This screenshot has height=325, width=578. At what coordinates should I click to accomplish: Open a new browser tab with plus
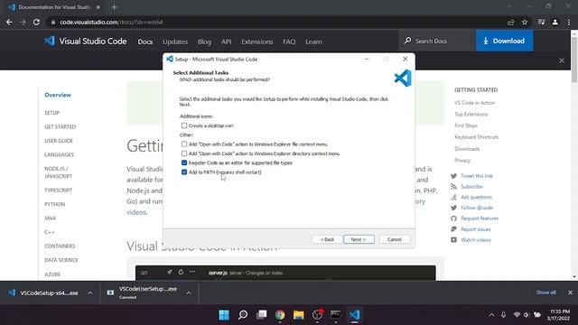[x=115, y=7]
